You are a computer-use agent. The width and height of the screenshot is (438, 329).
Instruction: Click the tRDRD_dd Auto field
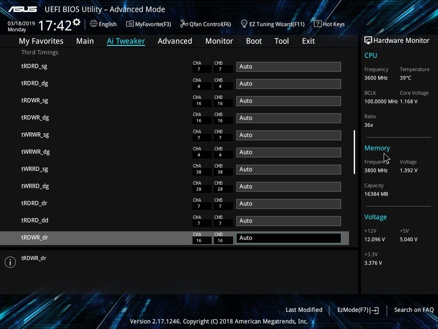click(289, 221)
